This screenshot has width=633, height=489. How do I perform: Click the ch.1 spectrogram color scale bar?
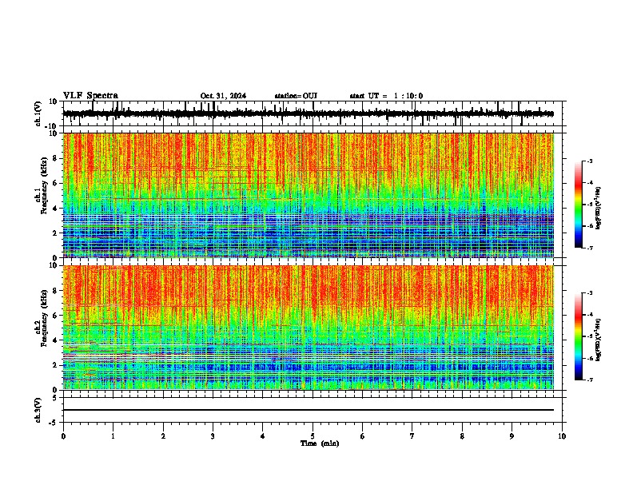pos(579,205)
